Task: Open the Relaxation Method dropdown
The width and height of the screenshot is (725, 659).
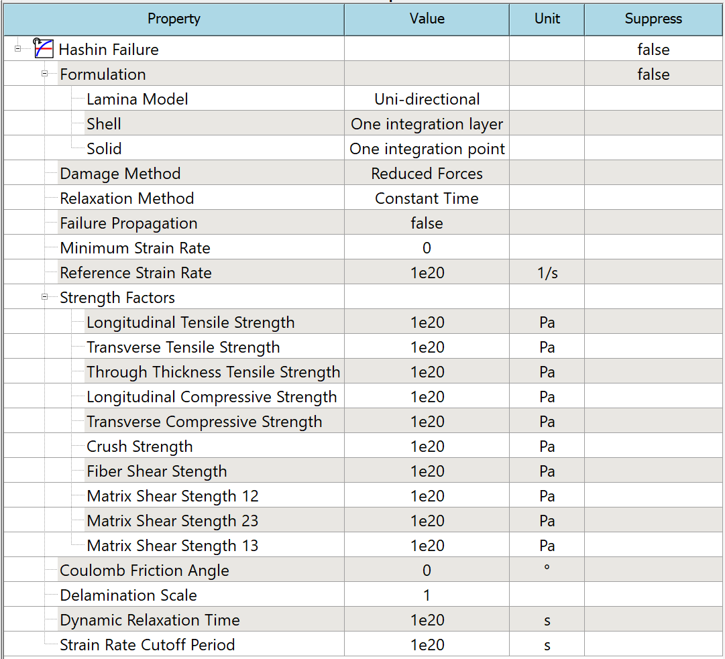Action: click(427, 198)
